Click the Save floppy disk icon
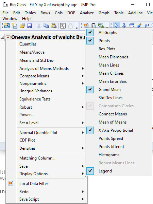 30,26
